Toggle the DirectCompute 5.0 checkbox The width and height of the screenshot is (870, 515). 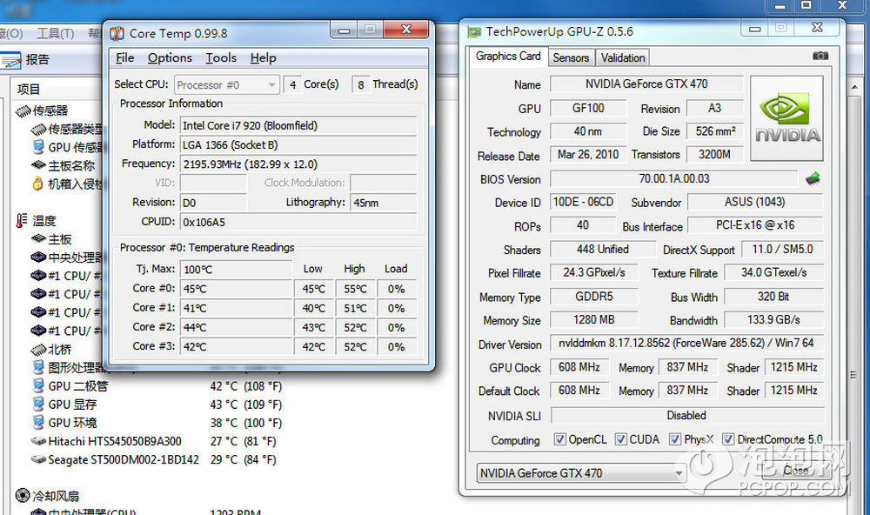[728, 439]
